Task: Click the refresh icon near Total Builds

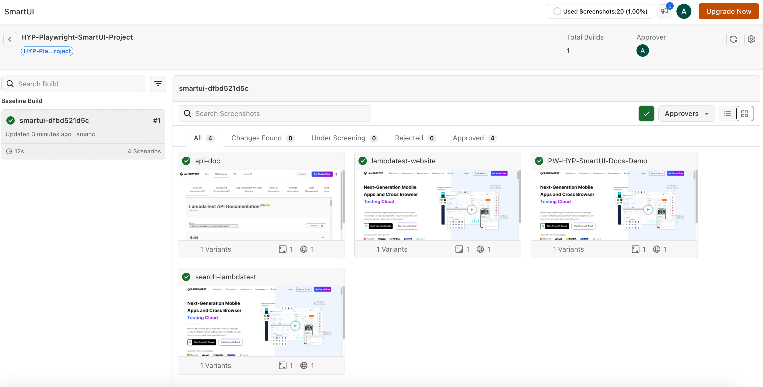Action: [x=733, y=39]
